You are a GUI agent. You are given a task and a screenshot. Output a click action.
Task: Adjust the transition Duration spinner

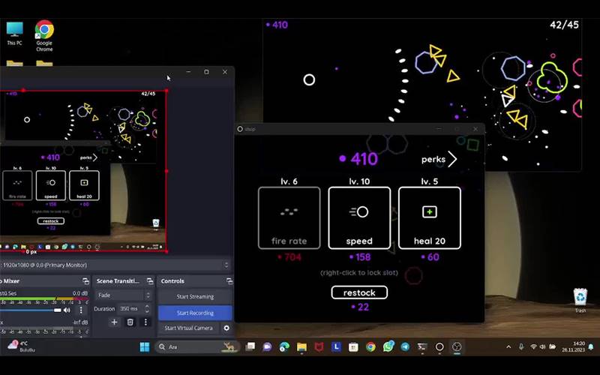[x=148, y=308]
